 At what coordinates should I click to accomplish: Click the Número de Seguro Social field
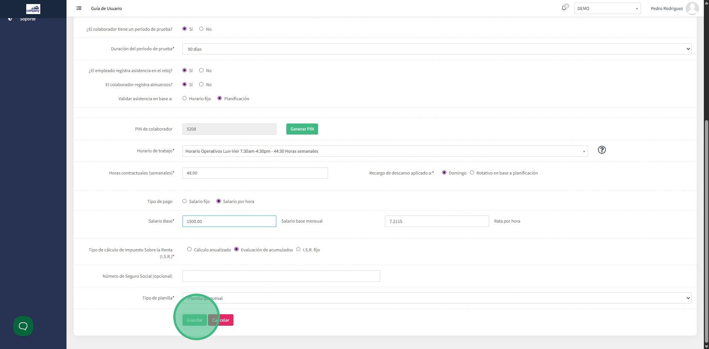(x=281, y=276)
